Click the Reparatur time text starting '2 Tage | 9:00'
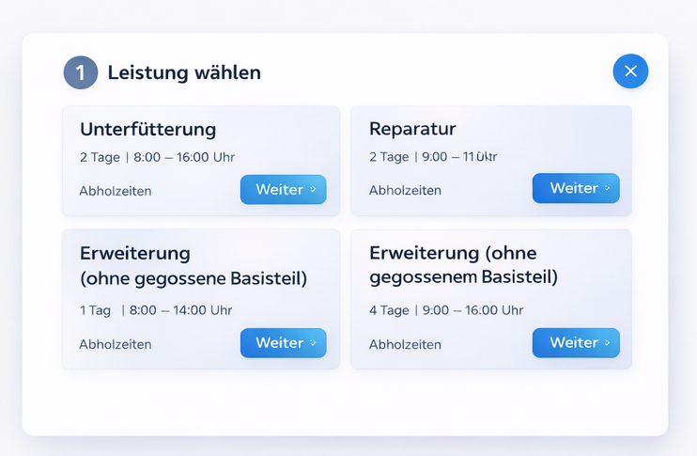The width and height of the screenshot is (697, 456). click(x=433, y=157)
